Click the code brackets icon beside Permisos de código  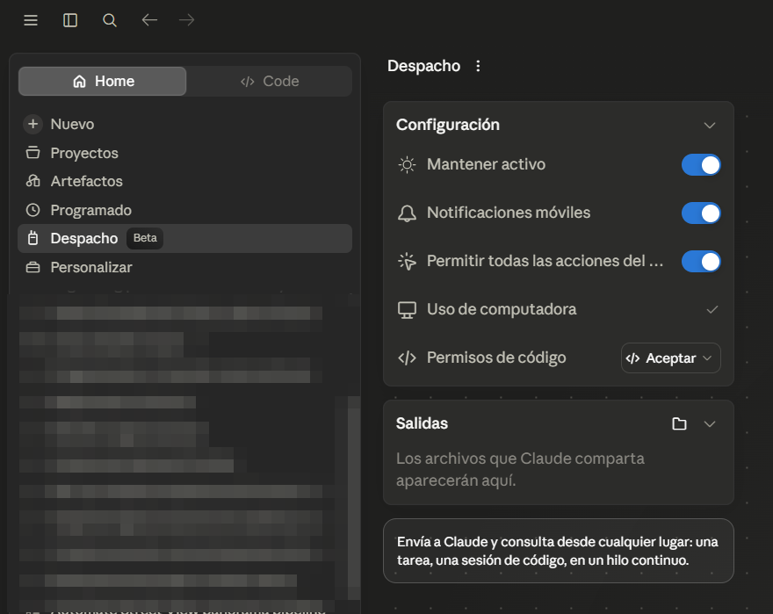pyautogui.click(x=407, y=358)
